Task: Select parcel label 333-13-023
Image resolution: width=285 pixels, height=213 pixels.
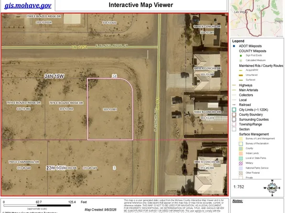Action: (109, 23)
